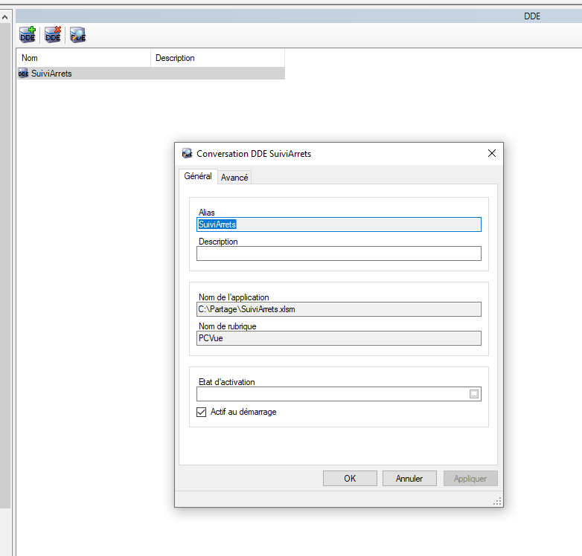Confirm dialog with OK
Screen dimensions: 582x556
350,479
